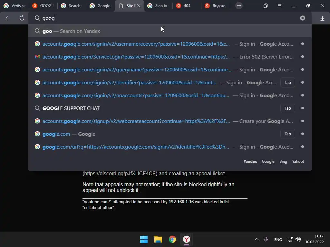
Task: Open File Explorer from taskbar
Action: pyautogui.click(x=158, y=239)
